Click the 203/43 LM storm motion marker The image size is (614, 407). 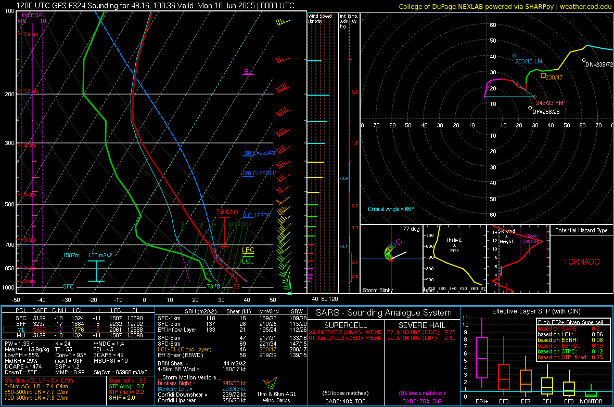tap(514, 56)
